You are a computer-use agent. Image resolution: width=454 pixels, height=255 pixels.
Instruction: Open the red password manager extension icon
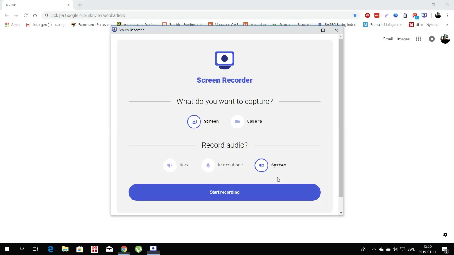[377, 15]
